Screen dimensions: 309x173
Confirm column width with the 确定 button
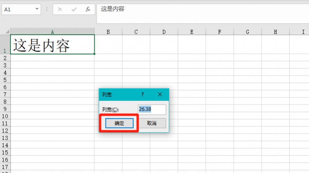click(x=119, y=123)
